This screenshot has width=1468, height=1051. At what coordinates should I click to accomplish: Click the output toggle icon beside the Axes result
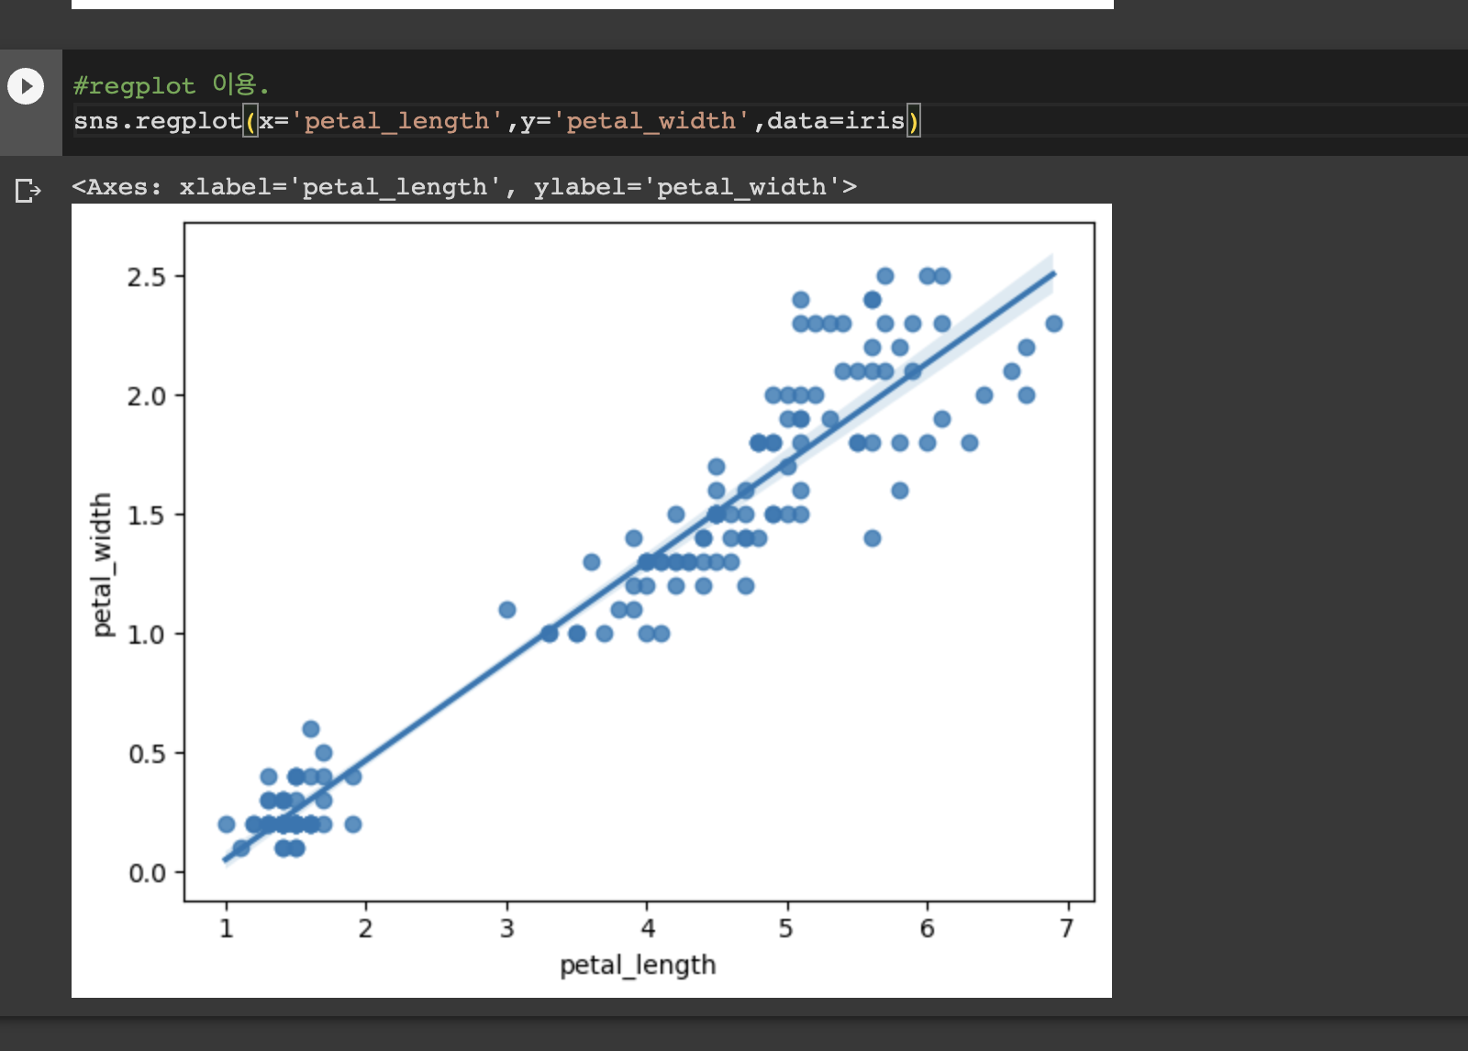tap(28, 190)
